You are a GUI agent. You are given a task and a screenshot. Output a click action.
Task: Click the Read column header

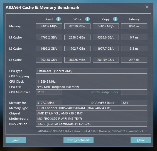point(49,19)
